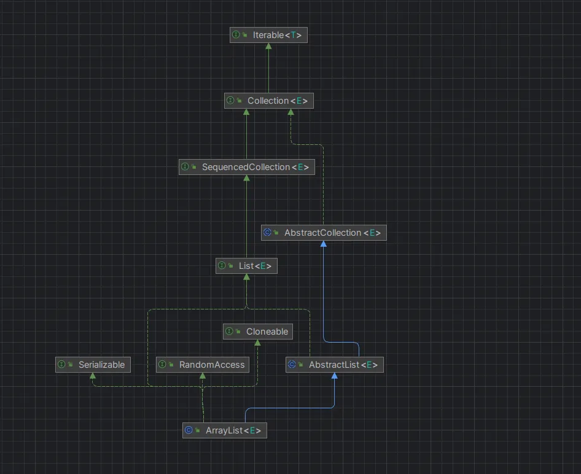Image resolution: width=581 pixels, height=474 pixels.
Task: Click the abstract class icon on AbstractCollection<E>
Action: coord(267,233)
